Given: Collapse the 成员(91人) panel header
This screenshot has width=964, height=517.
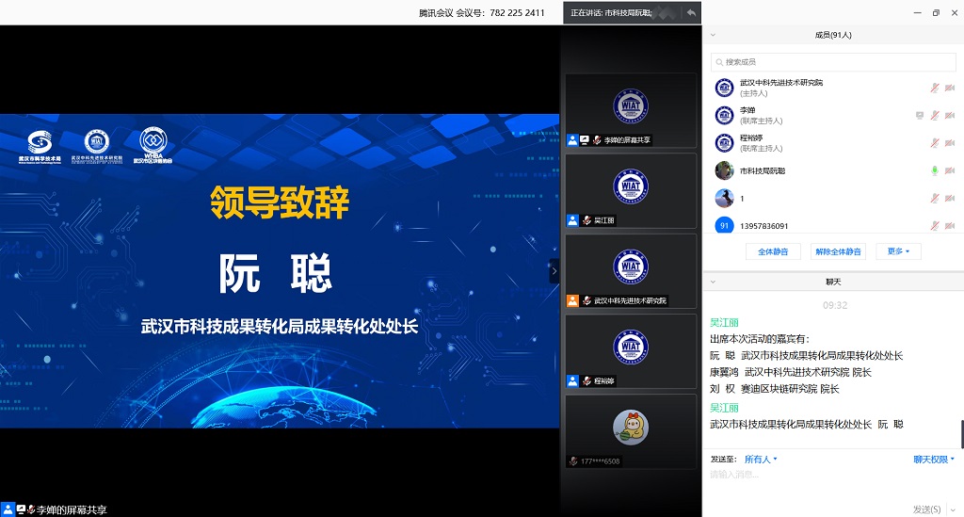Looking at the screenshot, I should [713, 35].
